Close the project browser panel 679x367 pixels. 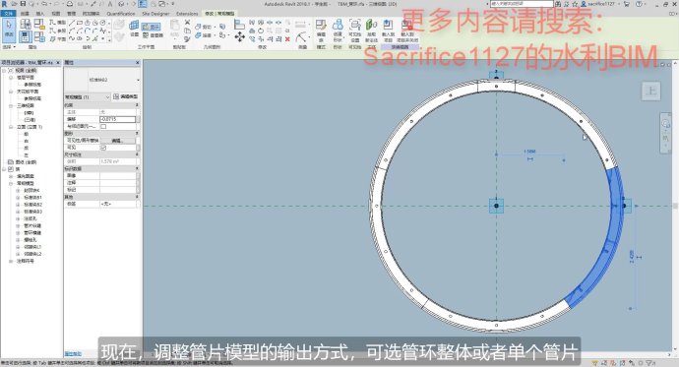click(x=58, y=63)
